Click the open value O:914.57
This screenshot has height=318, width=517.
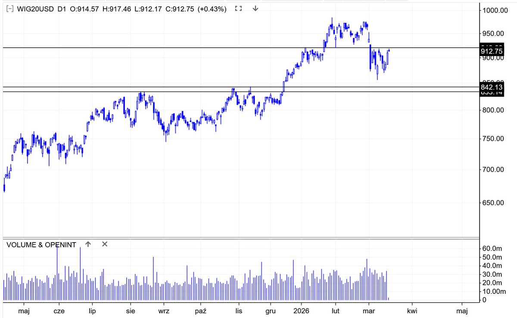click(84, 9)
